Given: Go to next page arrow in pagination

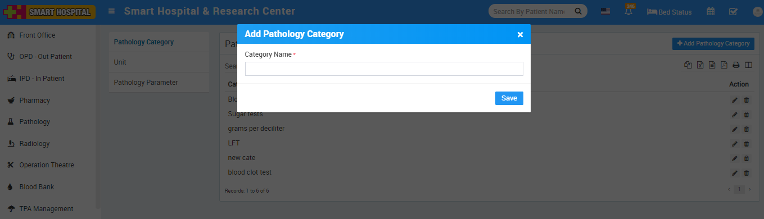Looking at the screenshot, I should pos(749,190).
